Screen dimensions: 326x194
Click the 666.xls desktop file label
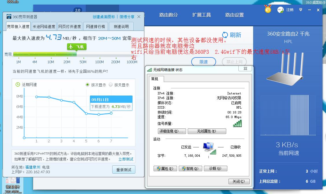click(x=13, y=2)
